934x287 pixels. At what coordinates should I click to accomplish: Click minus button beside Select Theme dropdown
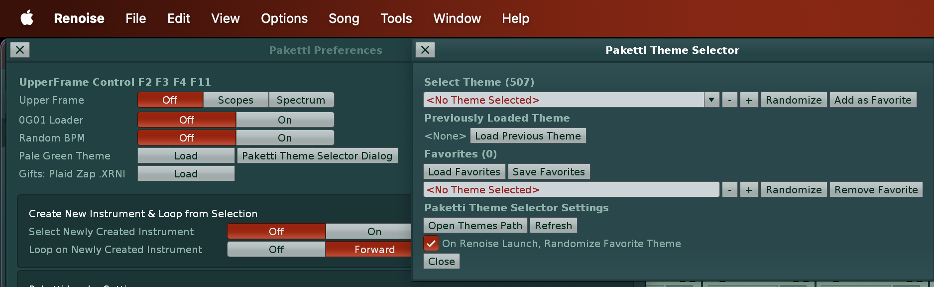coord(729,100)
